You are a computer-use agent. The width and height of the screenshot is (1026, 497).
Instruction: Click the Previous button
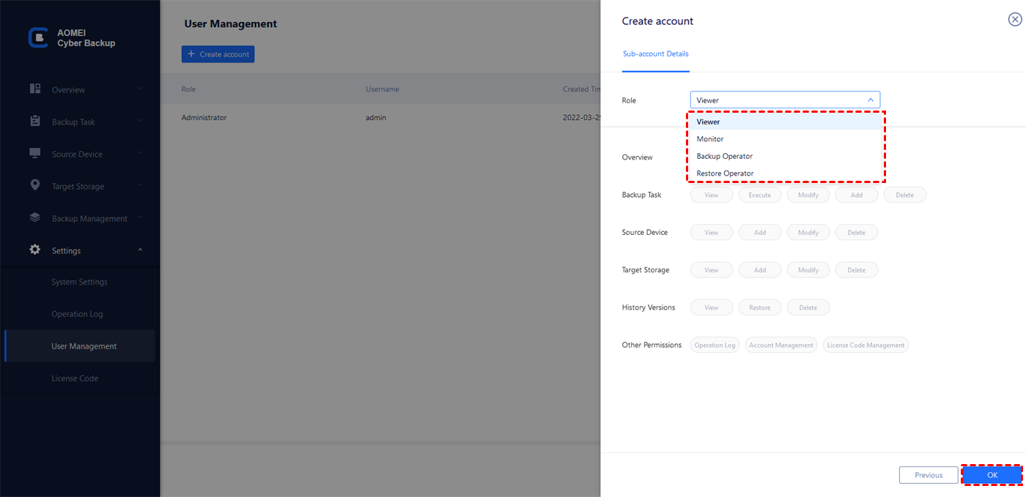coord(929,476)
